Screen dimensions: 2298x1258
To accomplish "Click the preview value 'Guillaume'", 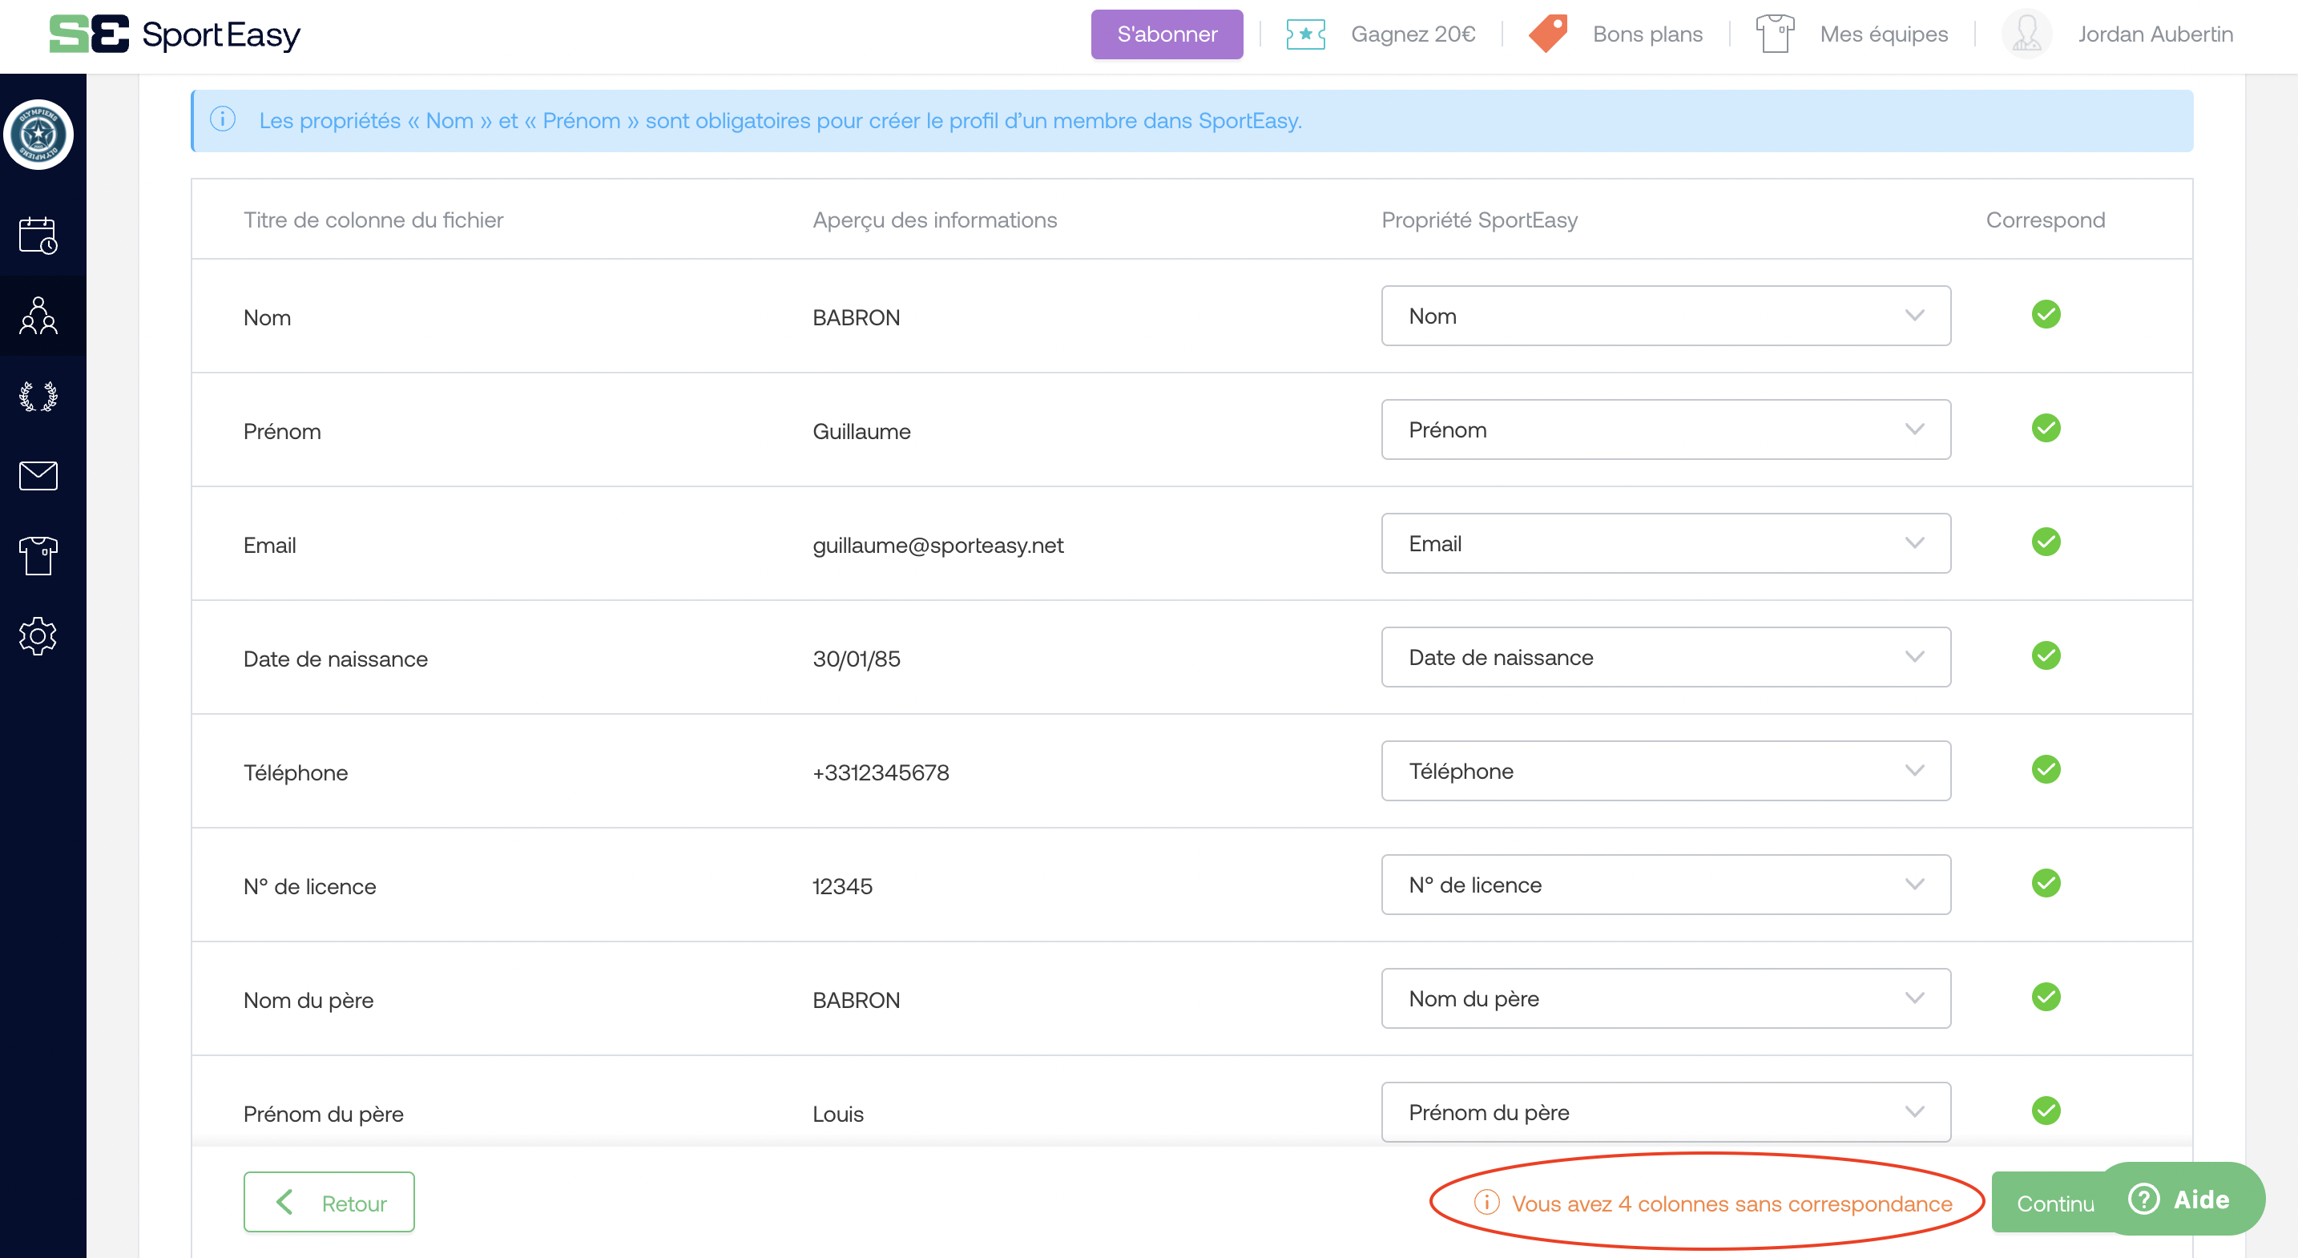I will (x=862, y=431).
